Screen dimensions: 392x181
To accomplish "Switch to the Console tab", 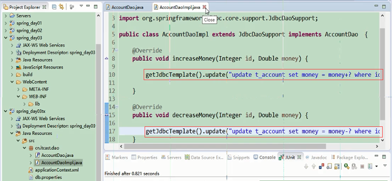I will click(265, 157).
